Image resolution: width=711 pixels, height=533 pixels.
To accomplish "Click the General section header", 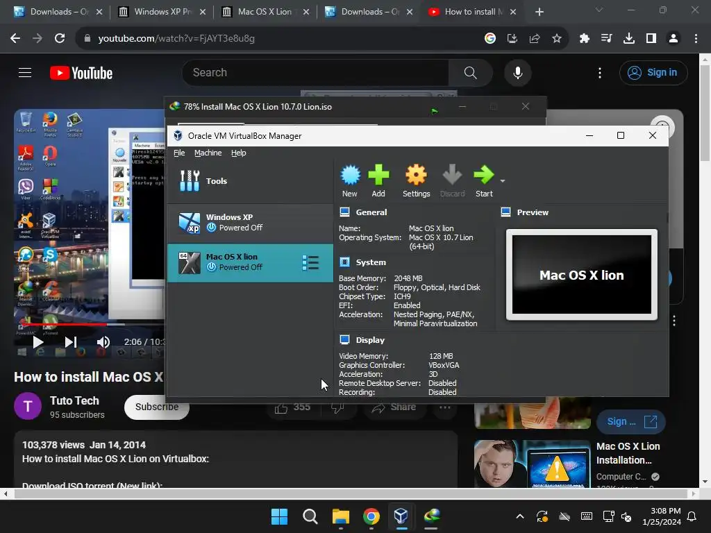I will (x=371, y=212).
